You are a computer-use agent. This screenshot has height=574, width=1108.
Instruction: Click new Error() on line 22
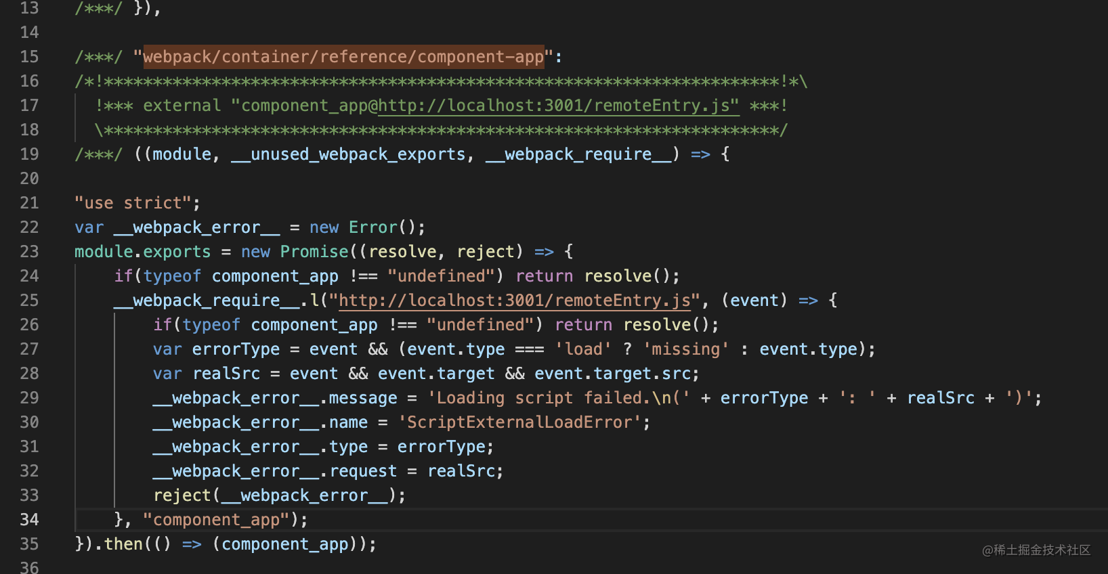pyautogui.click(x=362, y=227)
